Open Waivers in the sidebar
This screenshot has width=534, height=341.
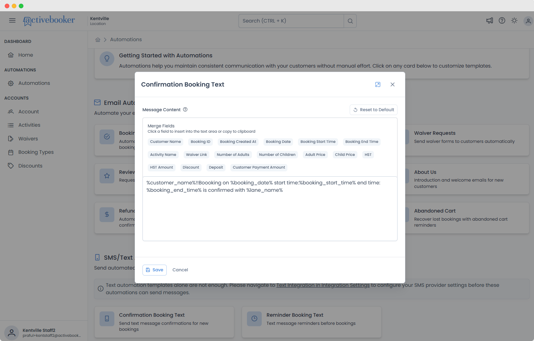tap(28, 139)
